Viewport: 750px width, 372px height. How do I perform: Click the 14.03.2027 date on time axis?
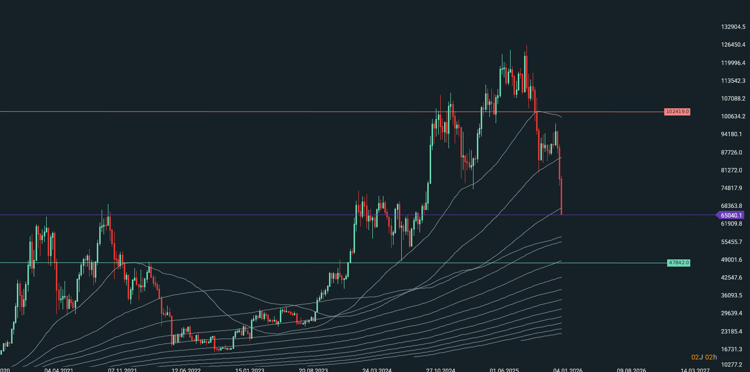point(695,370)
